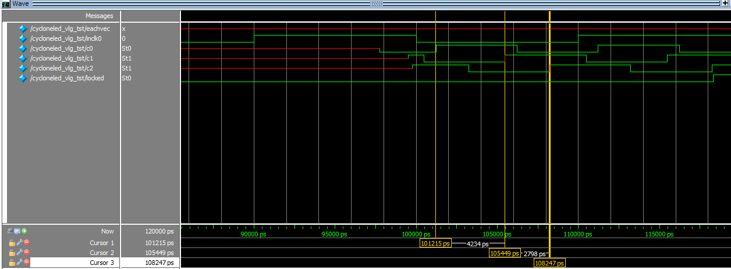Click the 108247 ps value for Cursor 3
The image size is (731, 269).
(159, 263)
